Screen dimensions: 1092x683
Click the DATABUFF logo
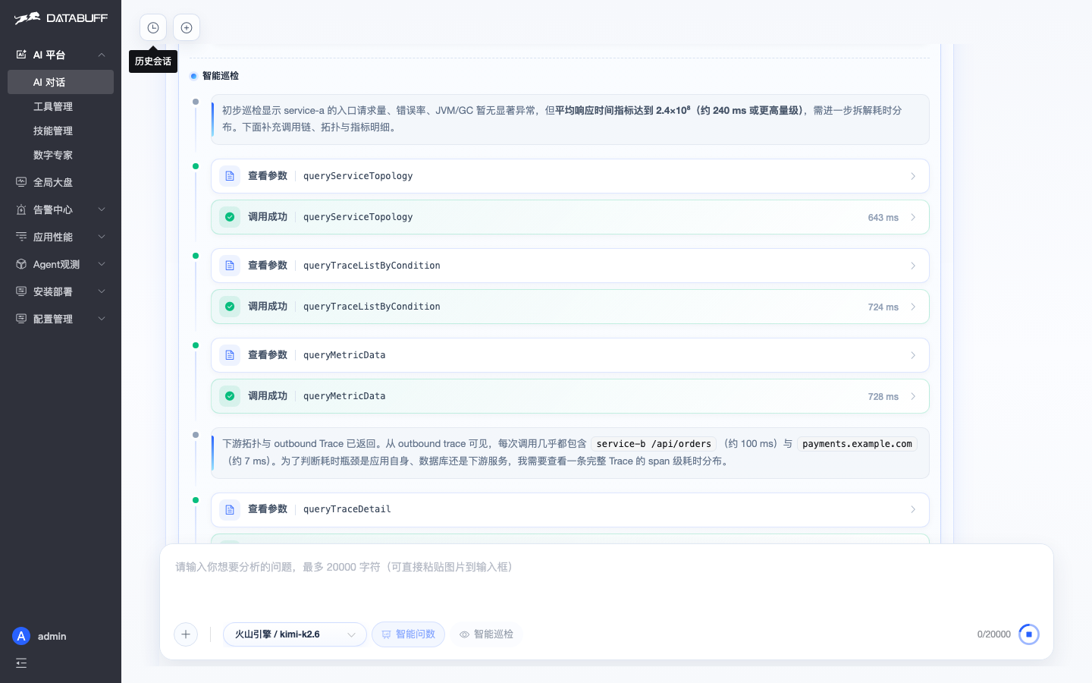[x=61, y=18]
